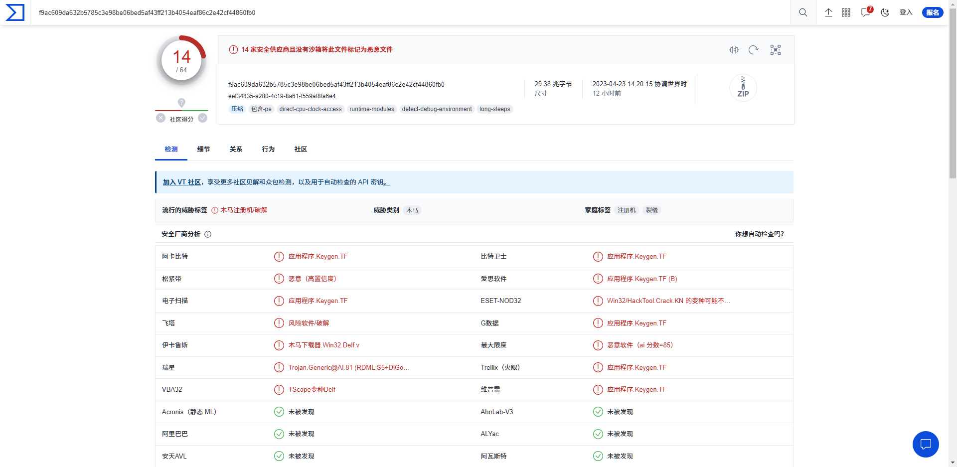Click the 登入 sign-in link
957x467 pixels.
coord(906,12)
